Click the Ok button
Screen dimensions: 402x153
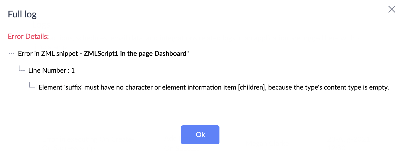click(200, 135)
